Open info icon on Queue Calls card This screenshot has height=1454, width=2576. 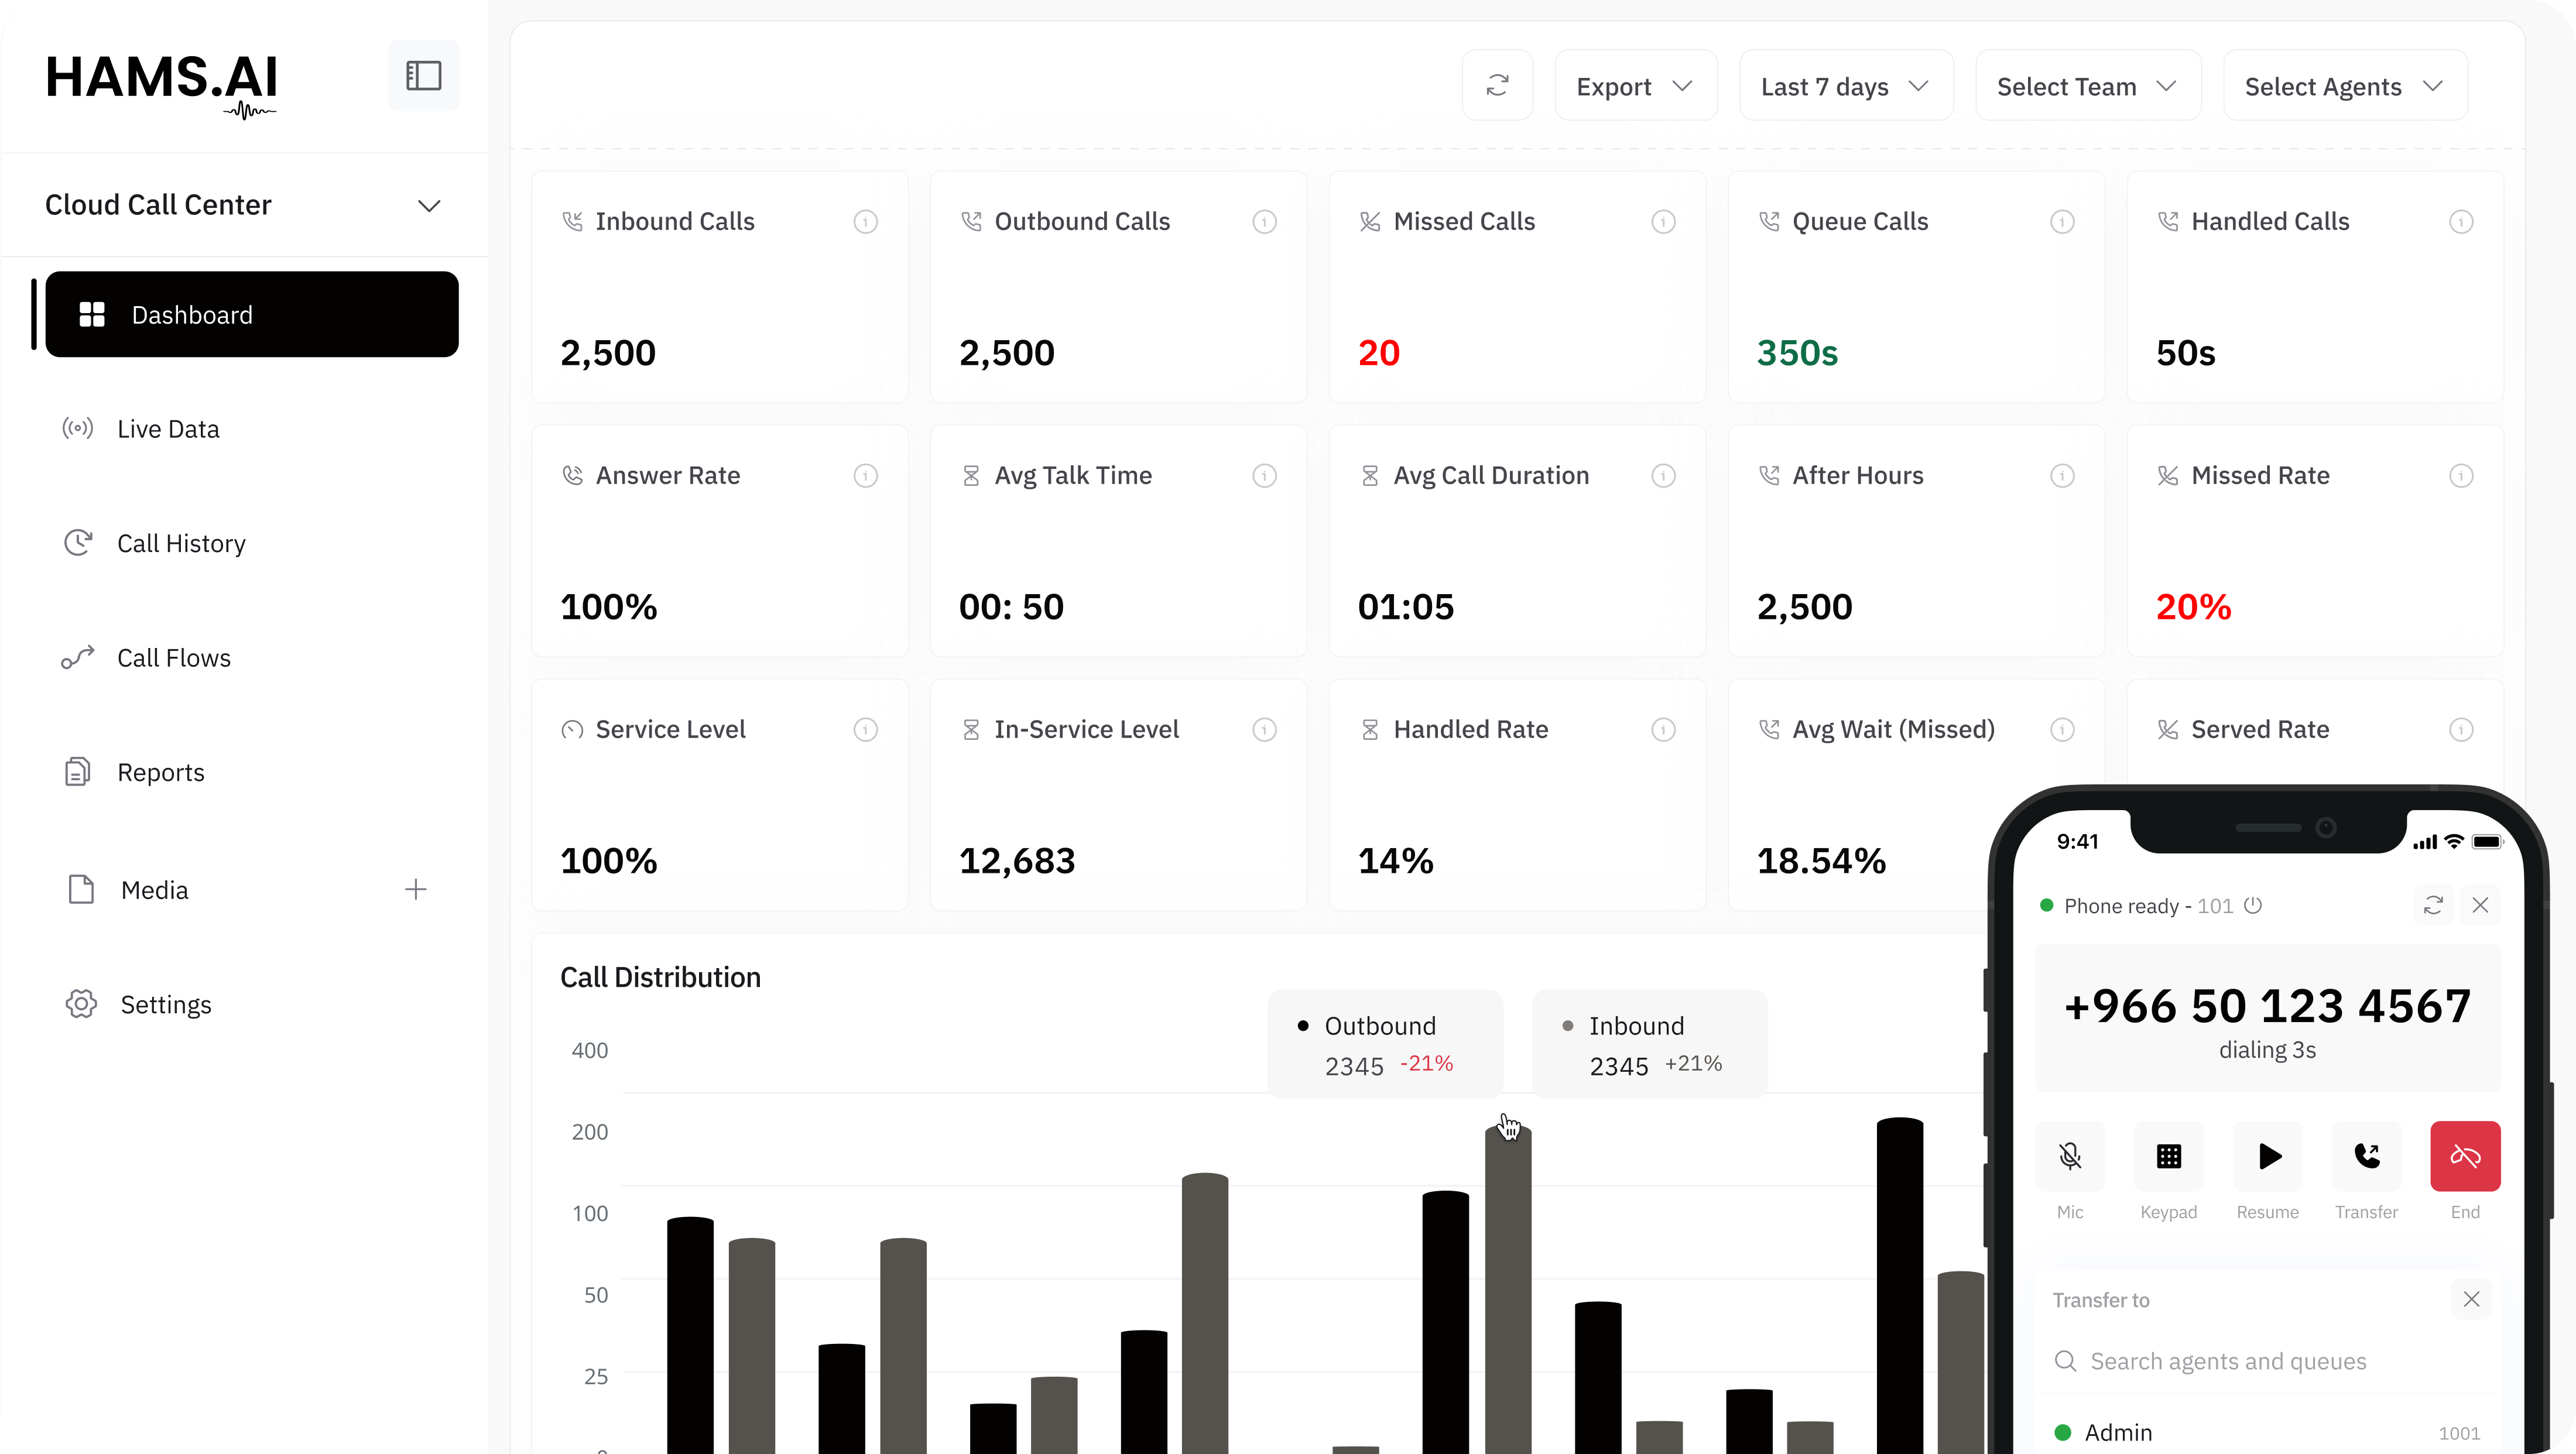pyautogui.click(x=2062, y=222)
